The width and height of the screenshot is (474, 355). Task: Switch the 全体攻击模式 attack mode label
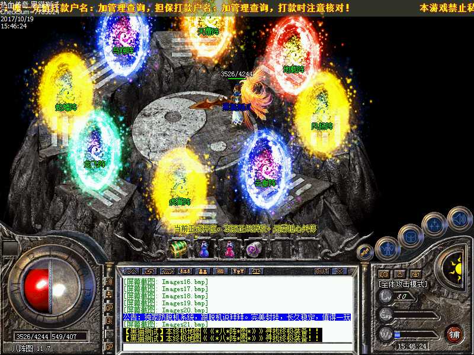[403, 284]
